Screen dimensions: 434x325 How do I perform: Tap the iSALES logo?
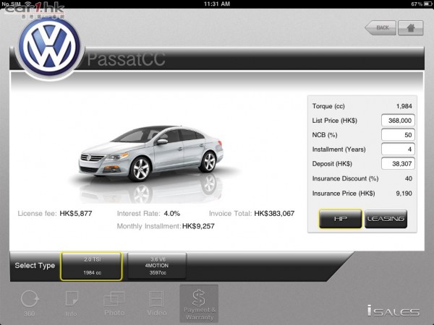[393, 311]
